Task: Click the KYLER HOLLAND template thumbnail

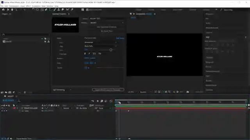Action: (x=65, y=25)
